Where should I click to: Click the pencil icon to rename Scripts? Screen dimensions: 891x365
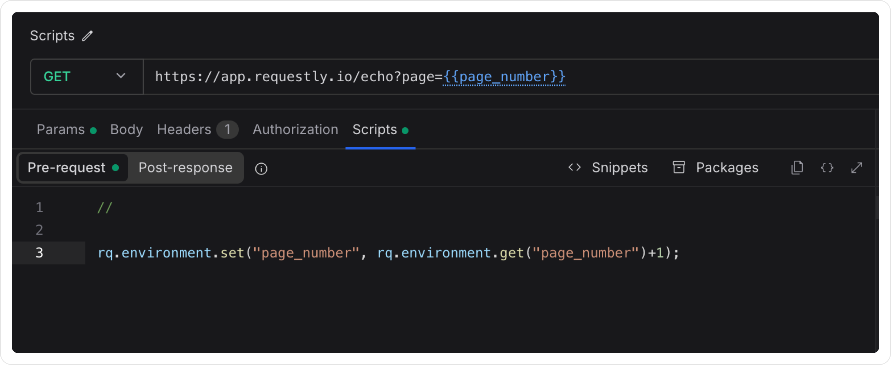(x=87, y=36)
